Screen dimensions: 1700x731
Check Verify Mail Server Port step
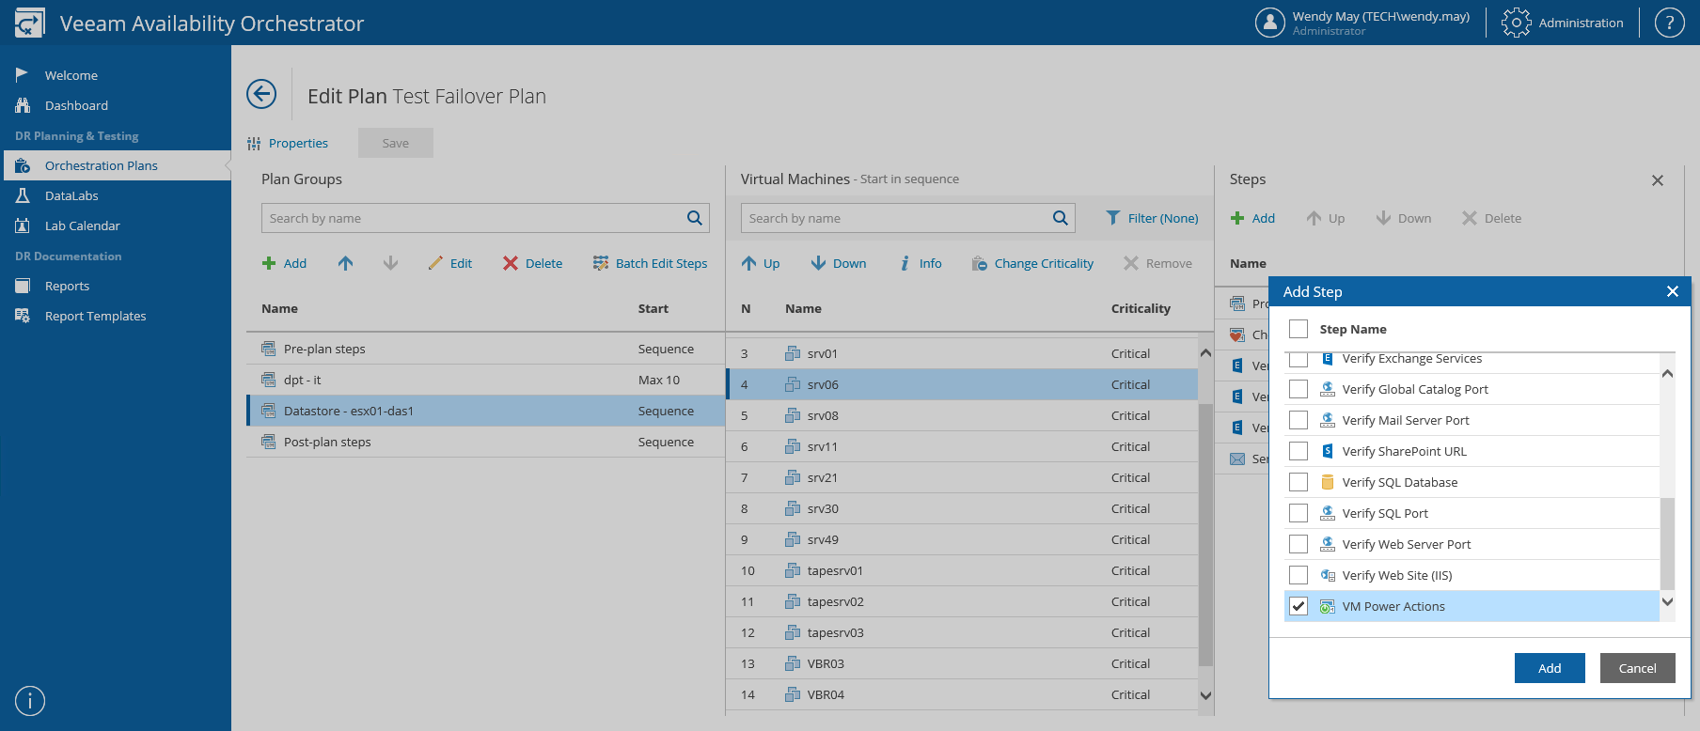(x=1299, y=420)
